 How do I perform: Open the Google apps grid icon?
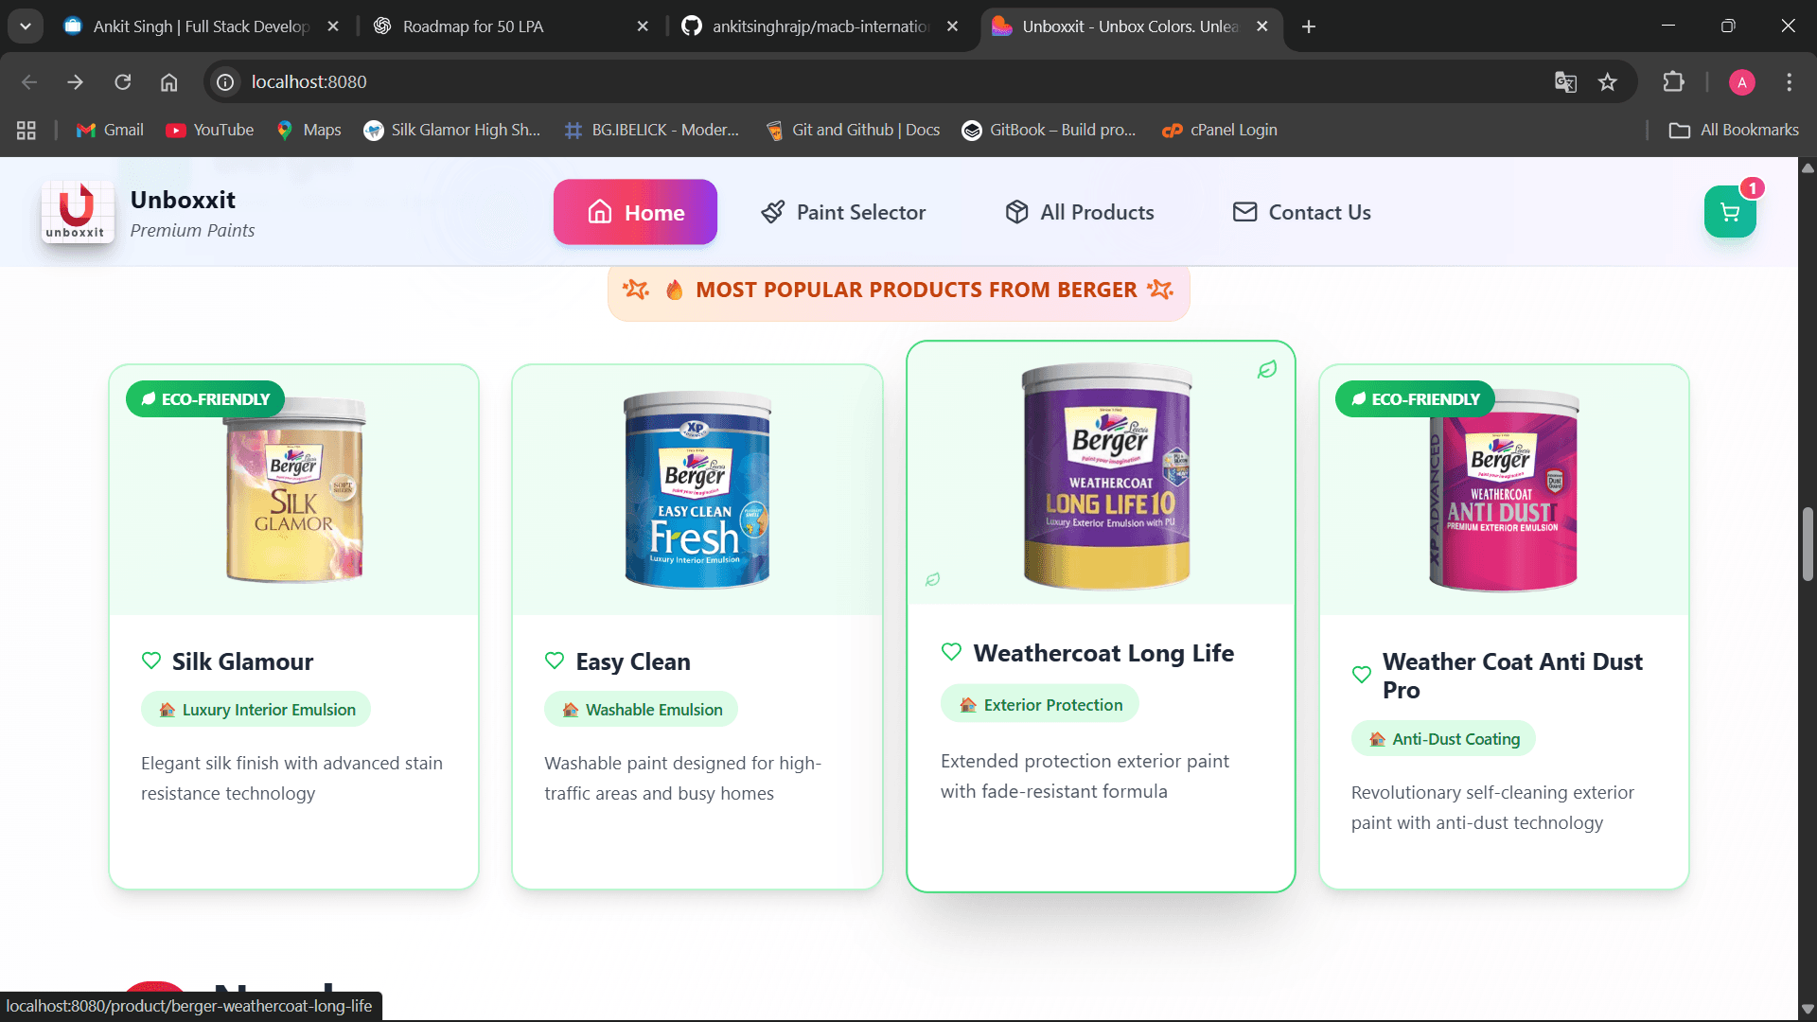point(26,131)
